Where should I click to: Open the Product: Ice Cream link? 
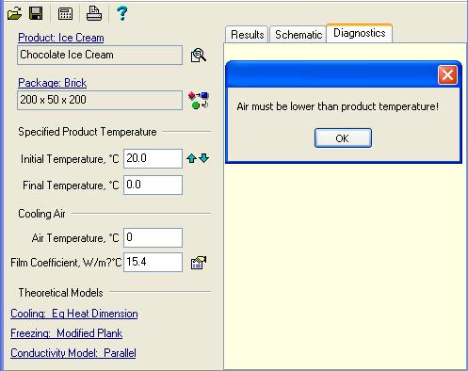(x=61, y=38)
